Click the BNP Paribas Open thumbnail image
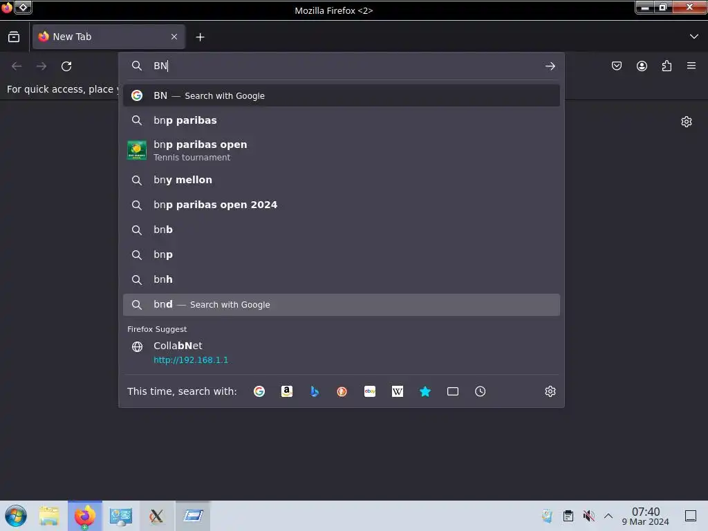 (x=136, y=150)
